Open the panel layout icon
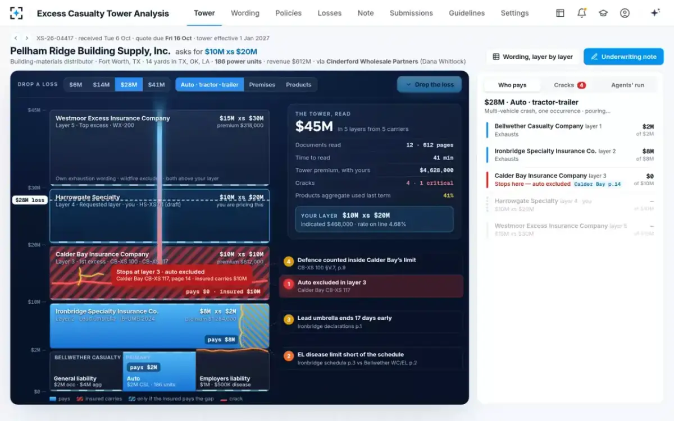674x421 pixels. (x=560, y=13)
